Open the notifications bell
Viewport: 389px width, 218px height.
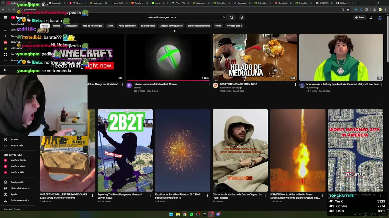371,17
